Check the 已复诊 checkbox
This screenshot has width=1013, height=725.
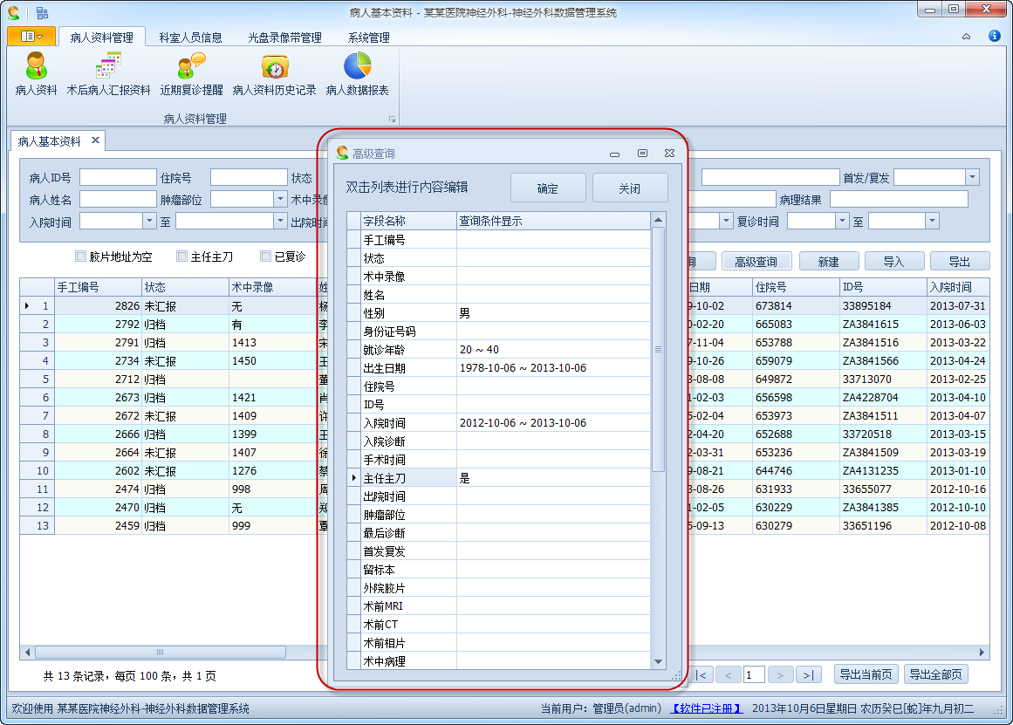pos(265,256)
